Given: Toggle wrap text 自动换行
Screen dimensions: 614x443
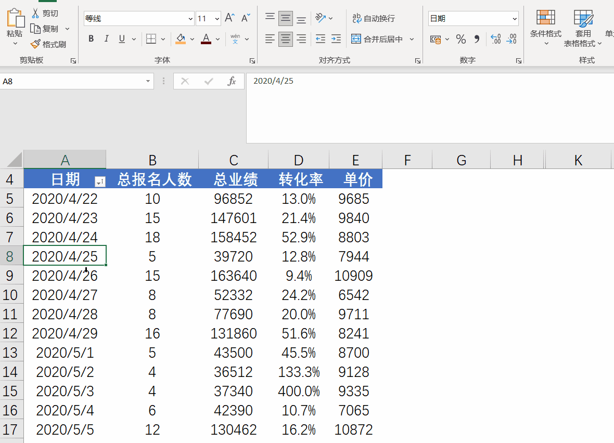Looking at the screenshot, I should (374, 18).
